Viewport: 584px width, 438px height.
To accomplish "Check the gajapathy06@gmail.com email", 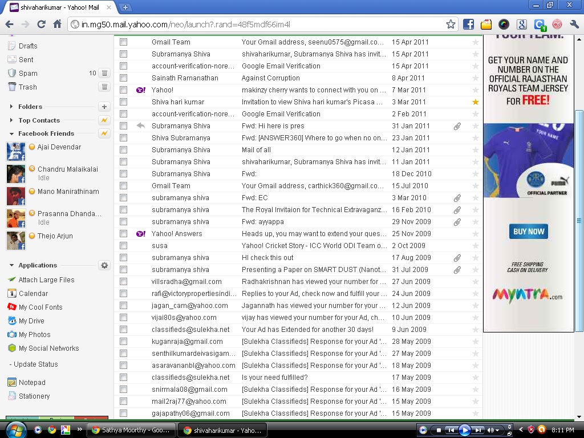I will tap(123, 413).
